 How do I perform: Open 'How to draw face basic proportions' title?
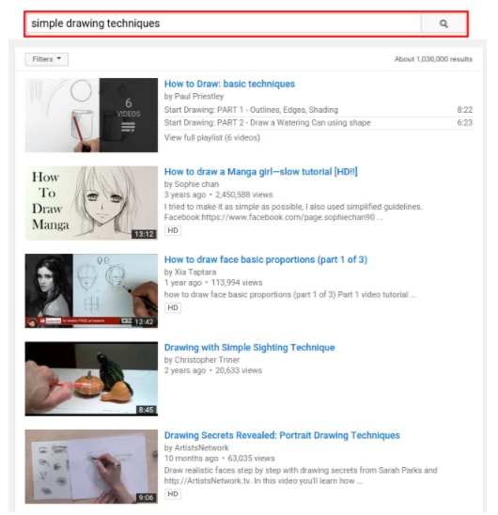tap(265, 259)
